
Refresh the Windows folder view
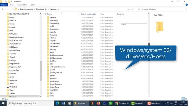(132, 9)
